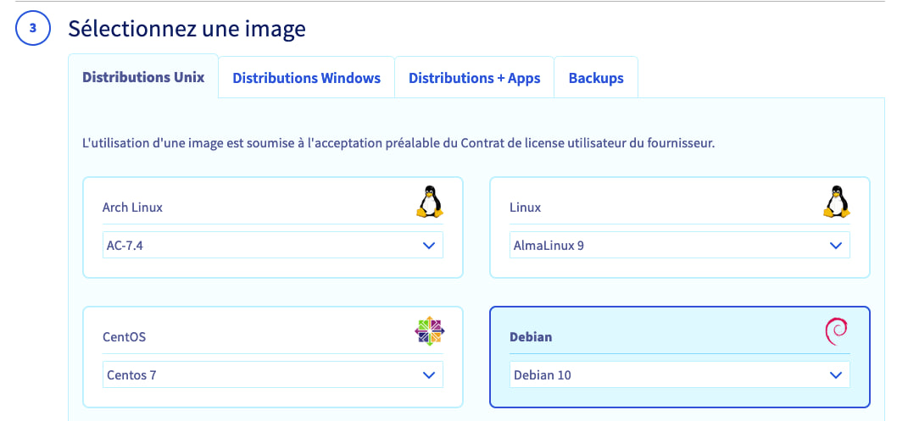The image size is (908, 421).
Task: Click the step 3 circle badge
Action: (x=32, y=30)
